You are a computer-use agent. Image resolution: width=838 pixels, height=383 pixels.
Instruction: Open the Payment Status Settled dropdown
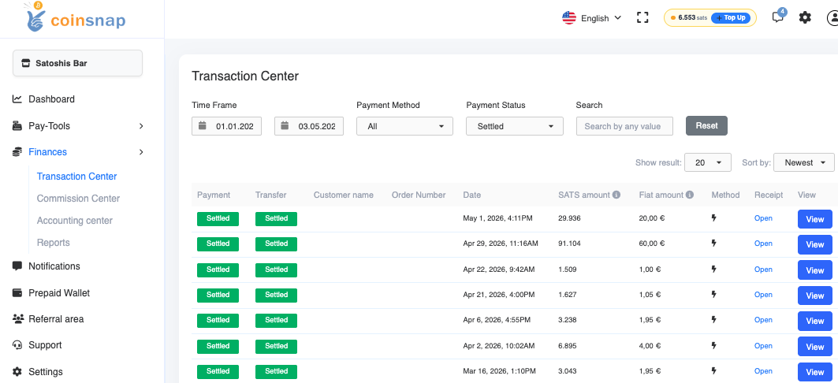pos(515,126)
